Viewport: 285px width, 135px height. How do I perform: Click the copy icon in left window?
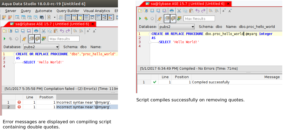point(50,31)
